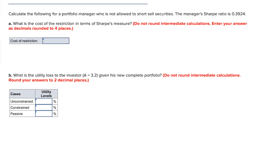Click the Cases column header cell
The height and width of the screenshot is (151, 268).
pyautogui.click(x=22, y=94)
